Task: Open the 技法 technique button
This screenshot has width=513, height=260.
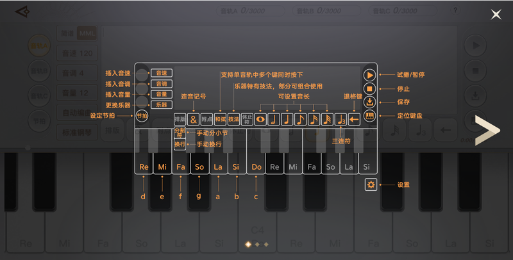Action: (233, 118)
